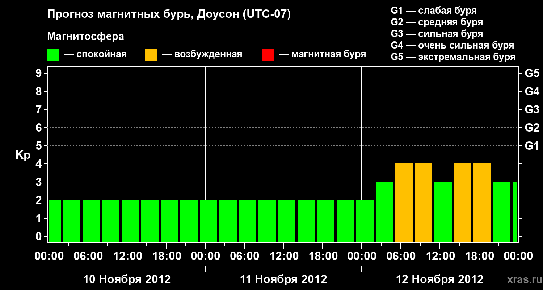This screenshot has height=290, width=543.
Task: Click the Kp axis value 2
Action: (39, 200)
